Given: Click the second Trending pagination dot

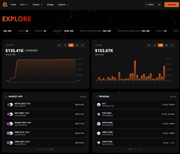Looking at the screenshot, I should coord(132,149).
